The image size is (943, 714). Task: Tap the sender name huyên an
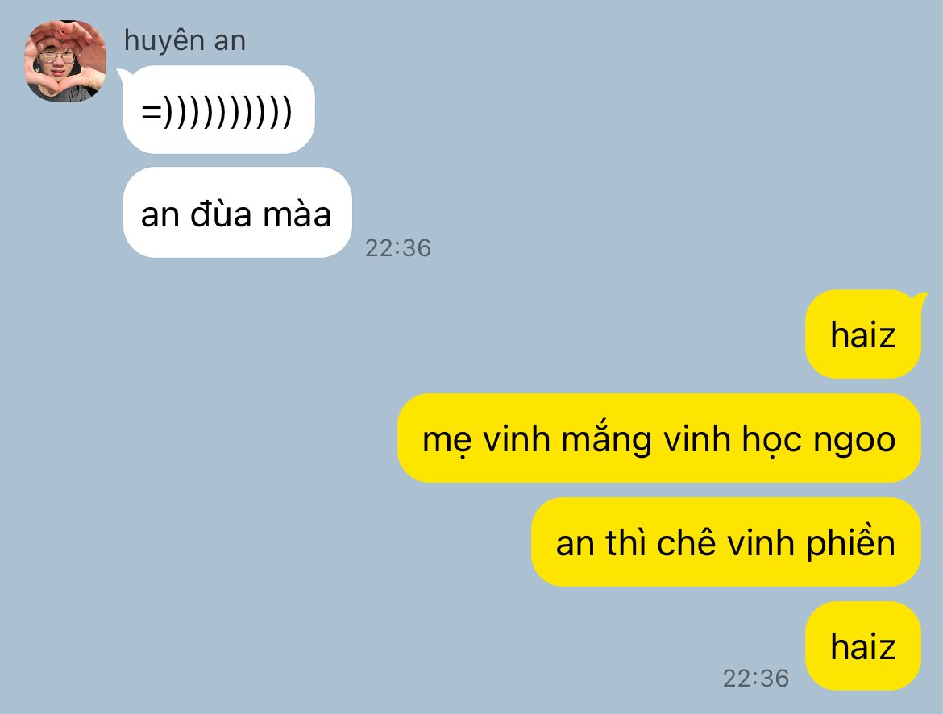click(x=185, y=41)
